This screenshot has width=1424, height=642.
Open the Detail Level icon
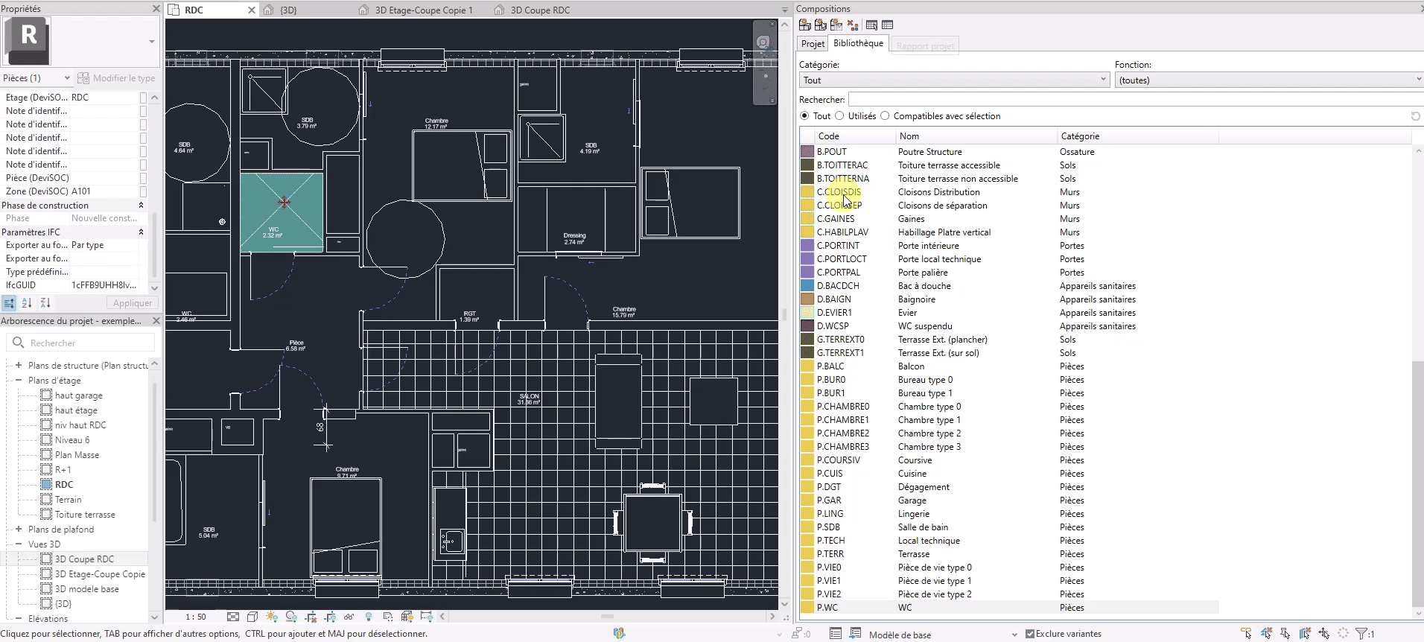[x=233, y=617]
